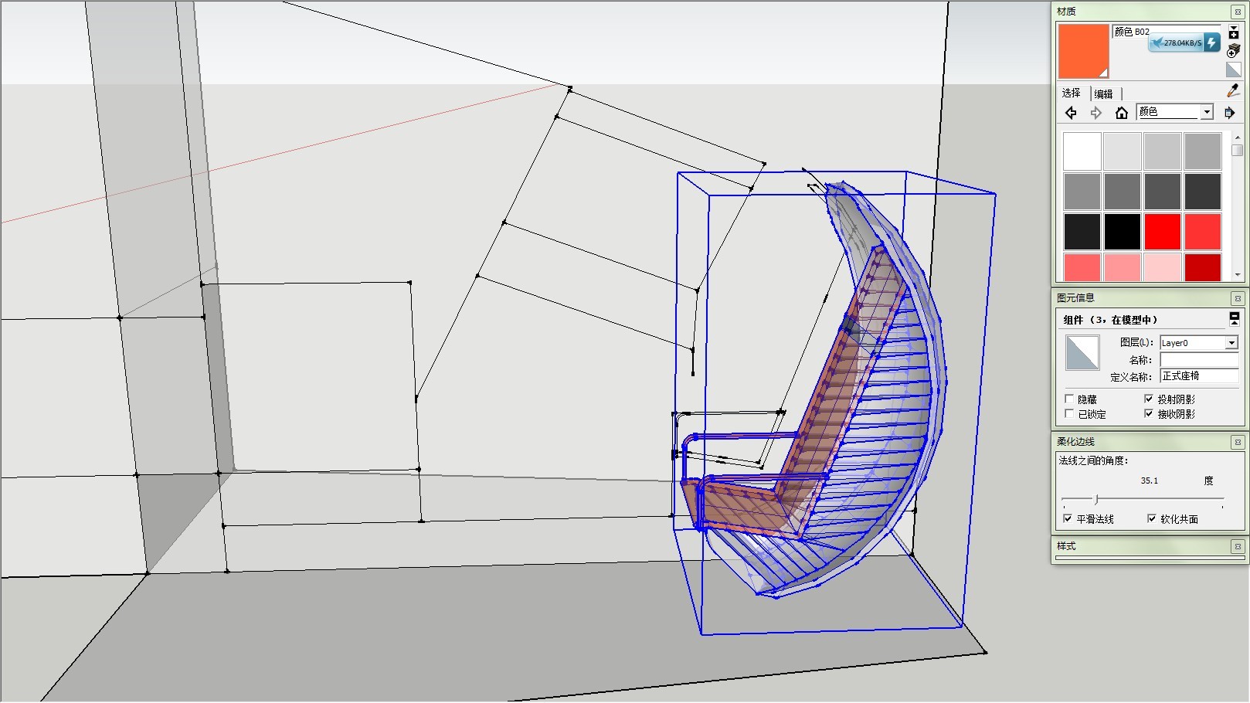Click the 名称 input field
The image size is (1250, 703).
tap(1199, 360)
